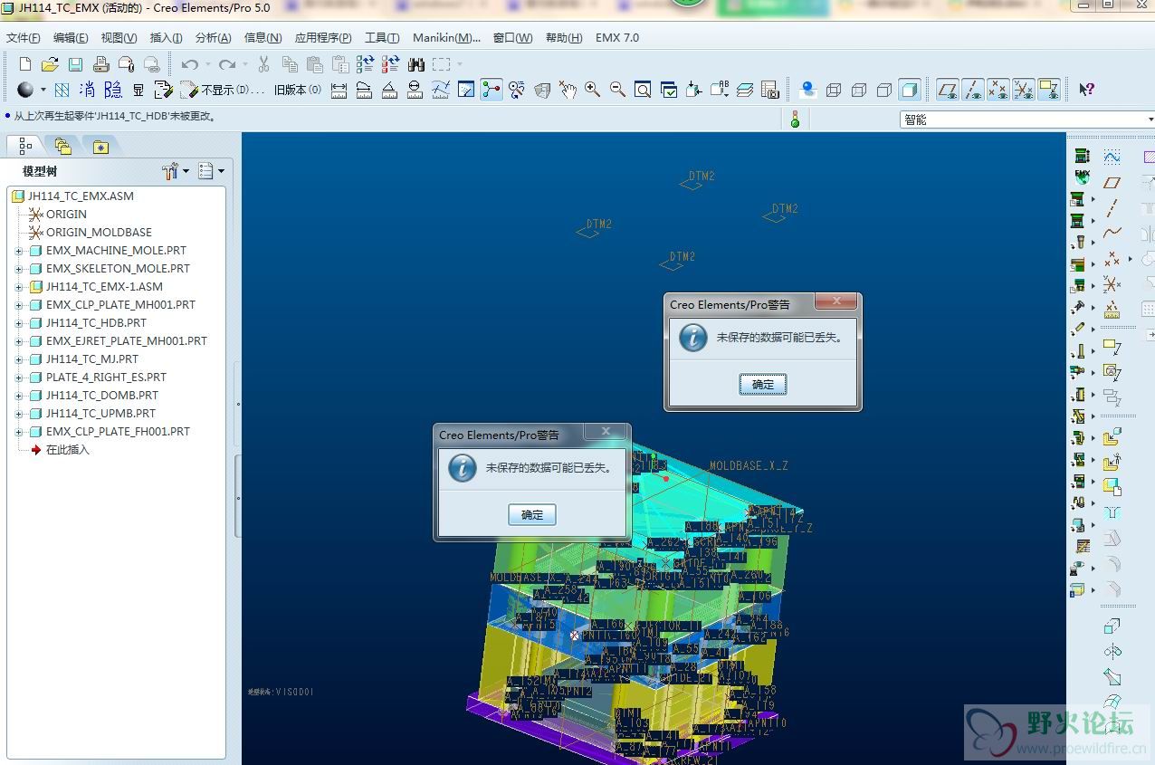Open the 文件(F) menu
Screen dimensions: 1155x765
24,38
